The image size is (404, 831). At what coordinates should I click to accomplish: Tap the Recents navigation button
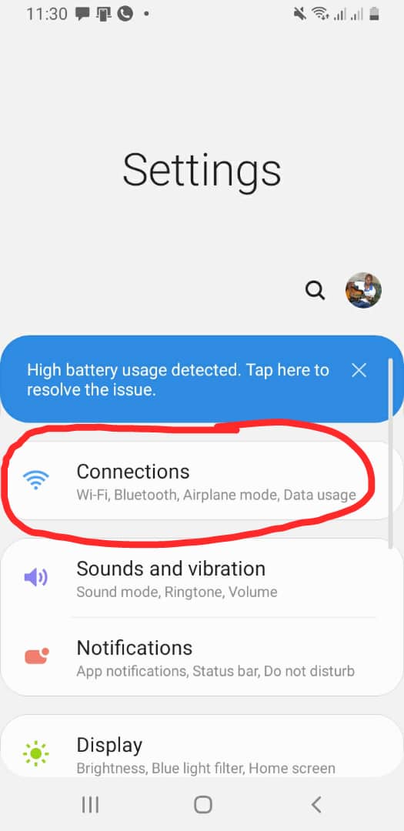(x=90, y=805)
